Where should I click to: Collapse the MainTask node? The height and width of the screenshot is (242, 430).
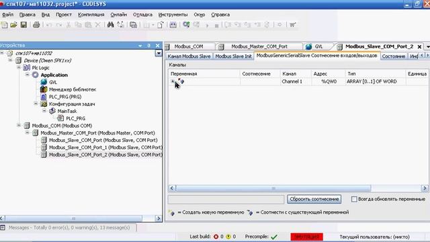44,111
